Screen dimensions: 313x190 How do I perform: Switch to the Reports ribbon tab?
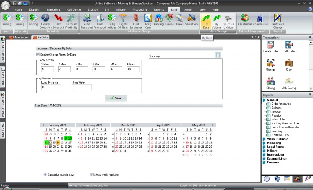159,9
